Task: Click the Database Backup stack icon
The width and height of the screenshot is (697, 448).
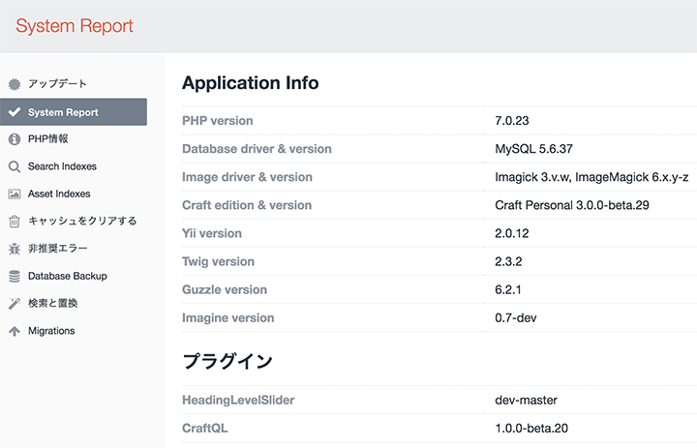Action: (x=15, y=276)
